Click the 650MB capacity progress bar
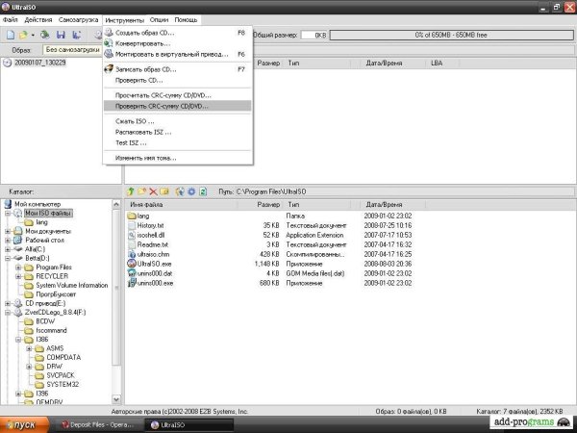577x433 pixels. pos(451,36)
